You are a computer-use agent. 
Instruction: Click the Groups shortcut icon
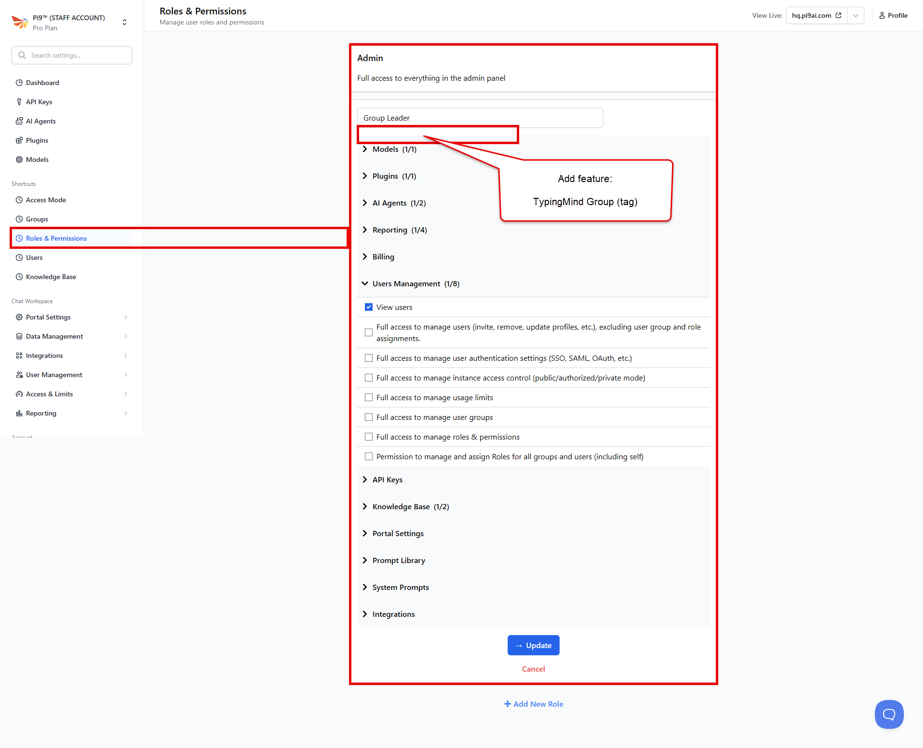pos(19,219)
